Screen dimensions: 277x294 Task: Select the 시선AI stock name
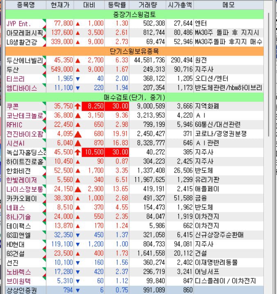coord(16,143)
